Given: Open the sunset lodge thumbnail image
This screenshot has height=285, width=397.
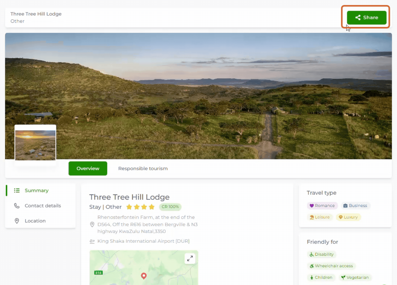Looking at the screenshot, I should (35, 145).
